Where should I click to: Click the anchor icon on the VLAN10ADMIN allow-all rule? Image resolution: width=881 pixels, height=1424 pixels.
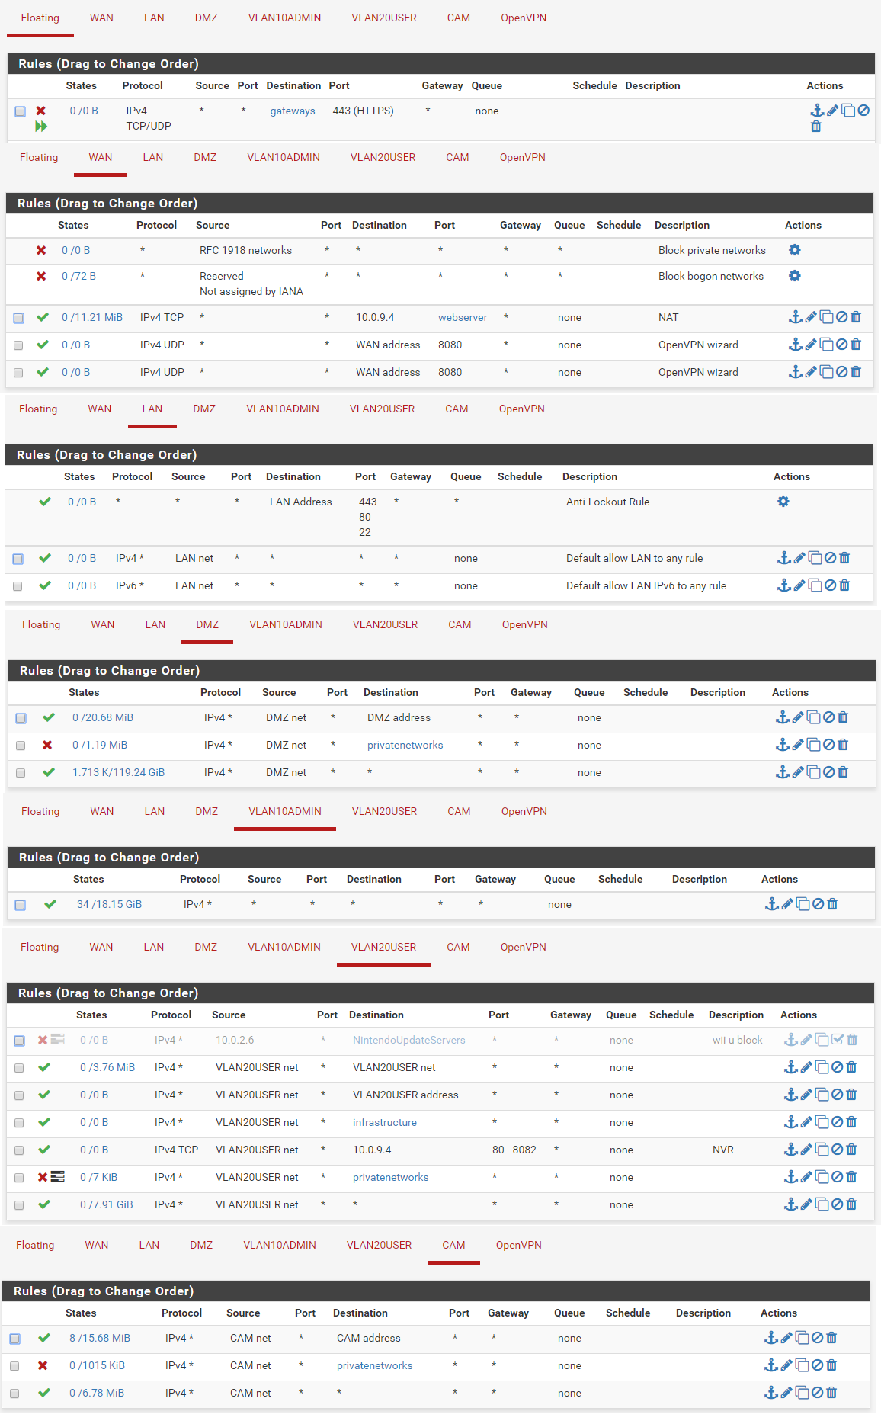tap(771, 904)
